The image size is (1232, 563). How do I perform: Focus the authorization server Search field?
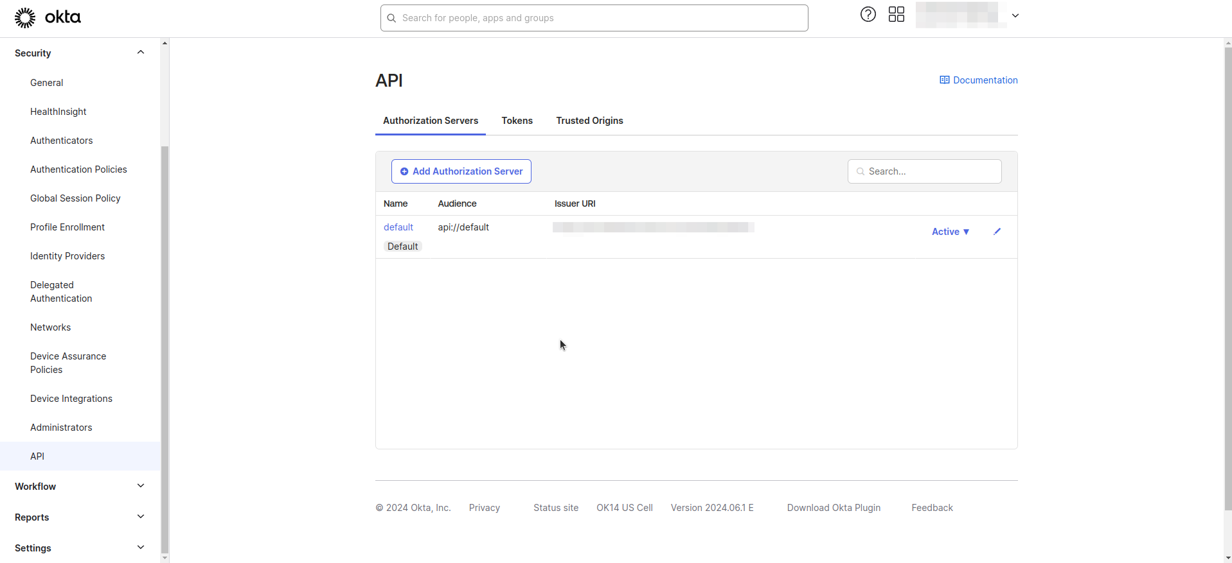pos(924,171)
